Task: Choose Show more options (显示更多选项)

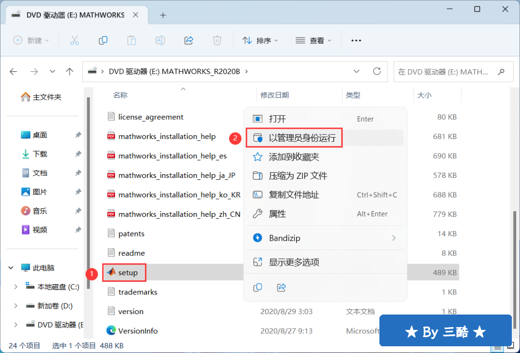Action: (x=325, y=262)
